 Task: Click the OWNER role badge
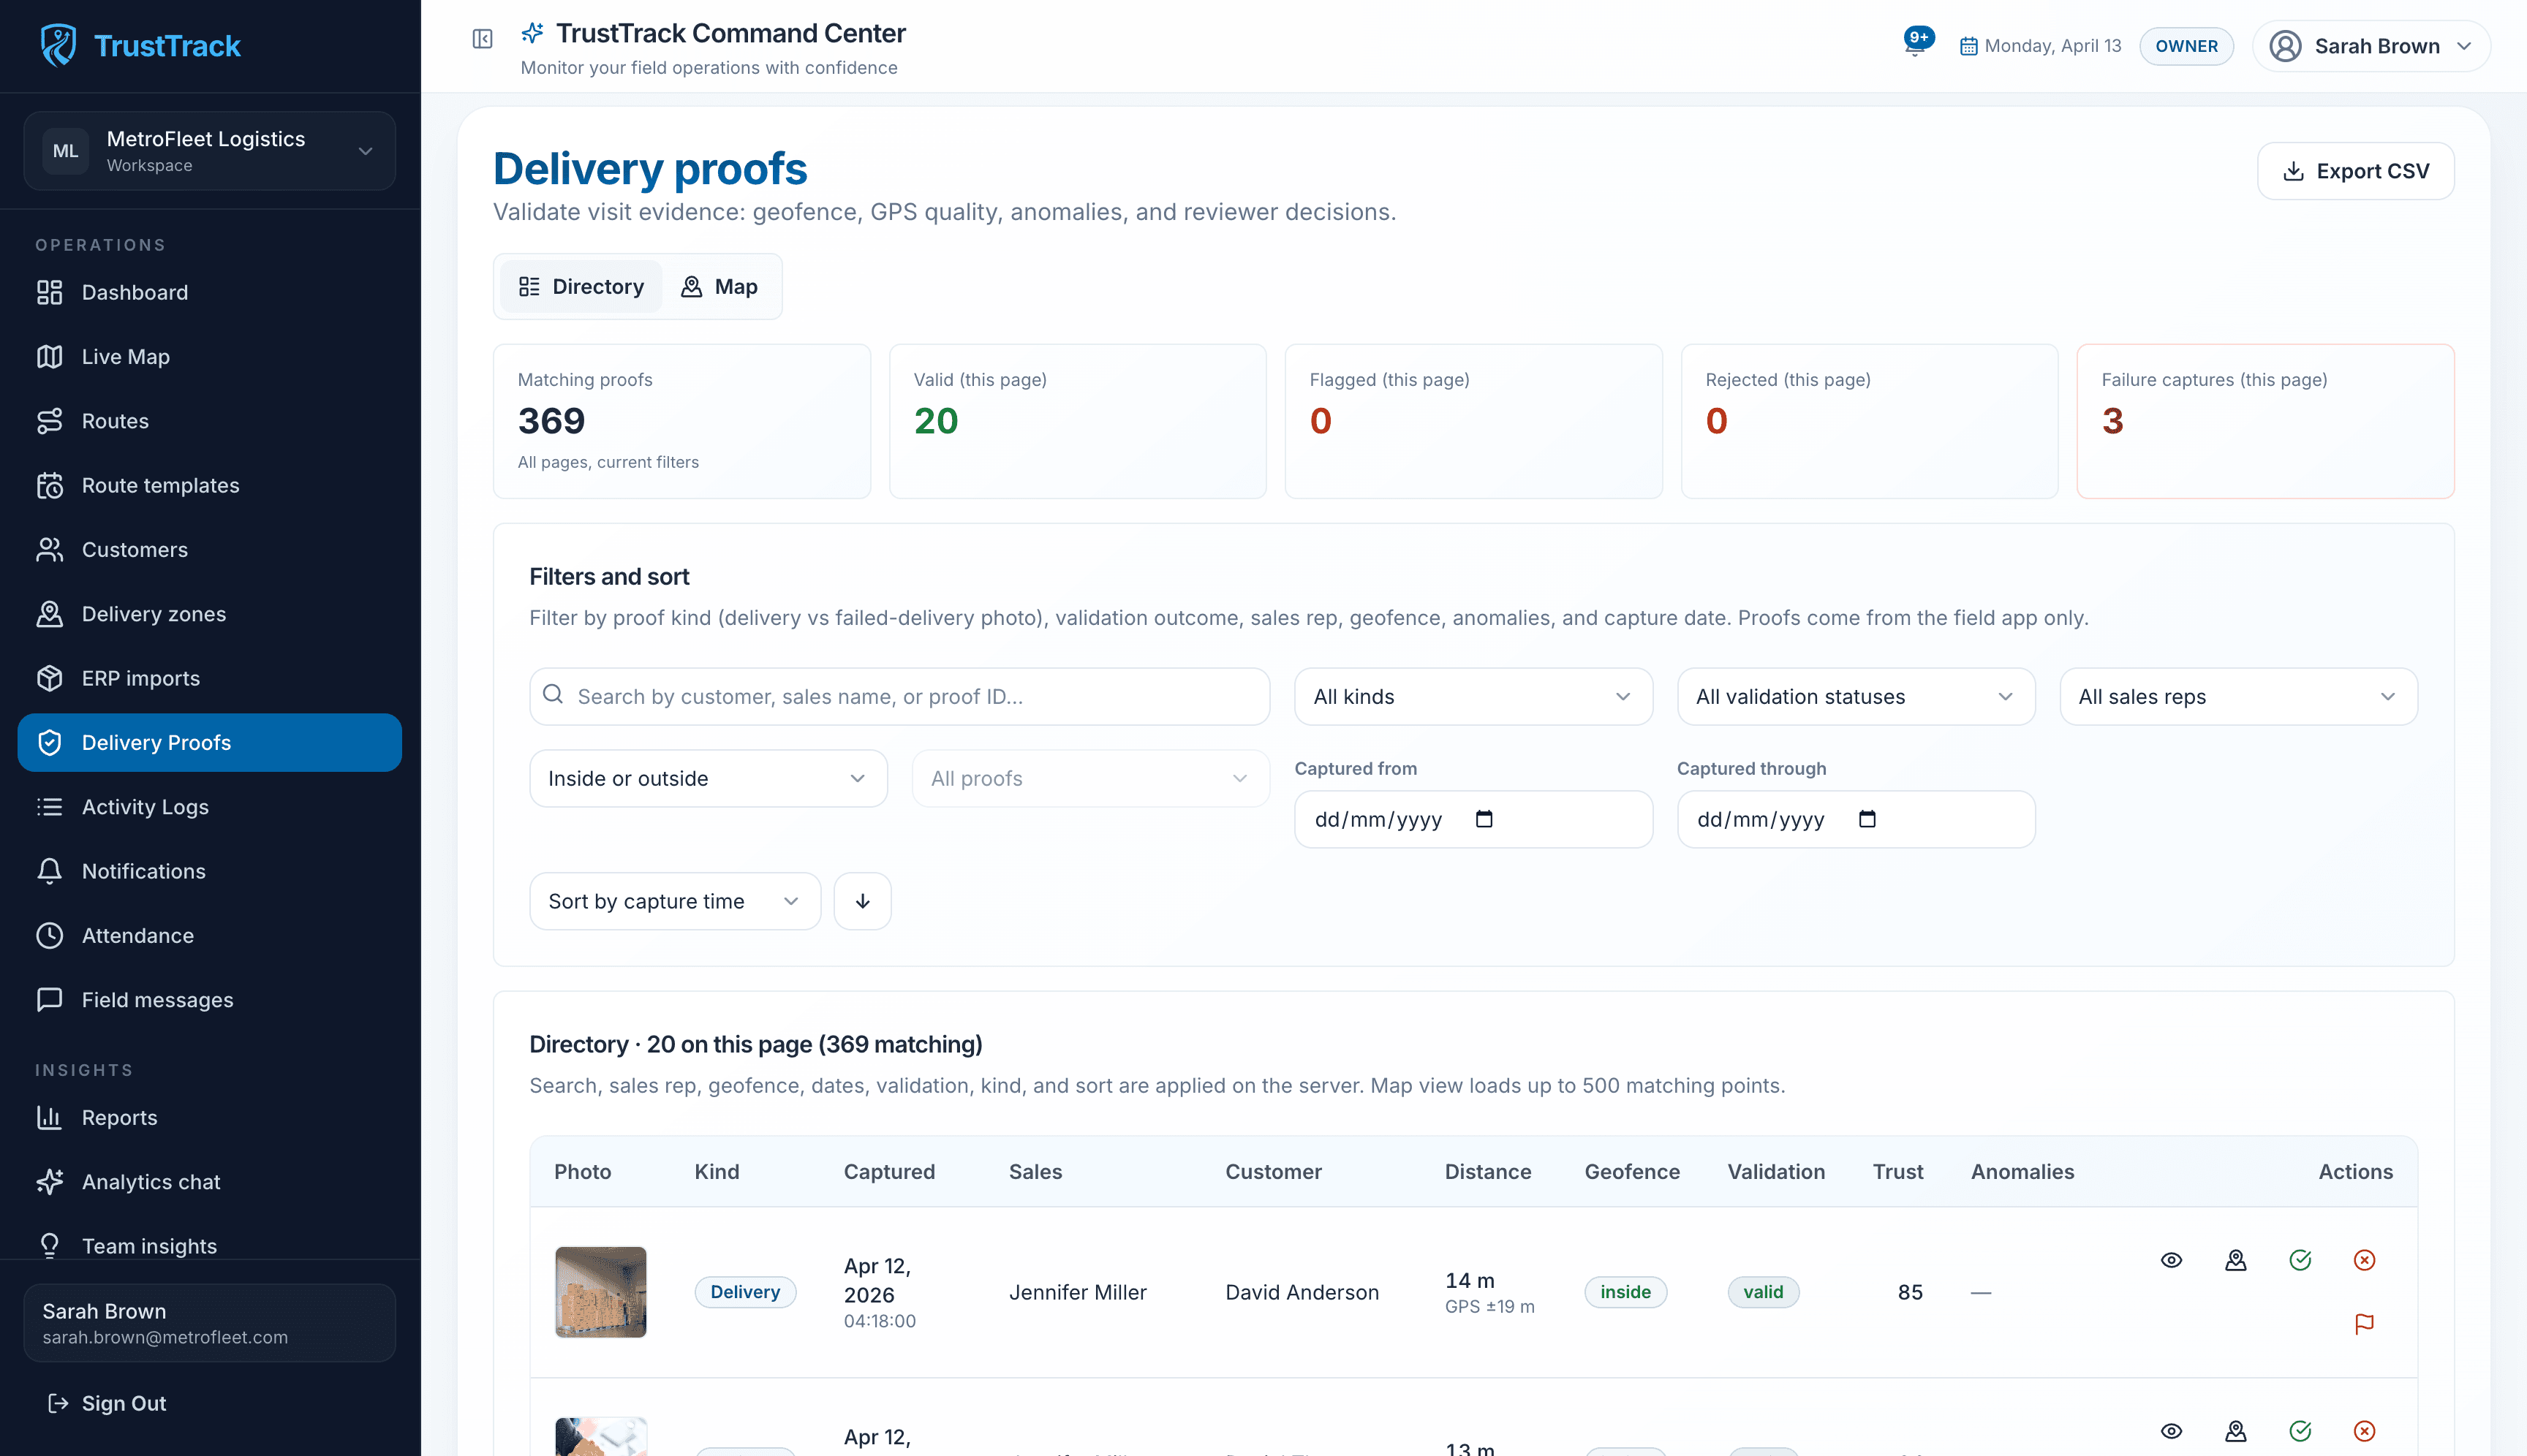(x=2186, y=46)
